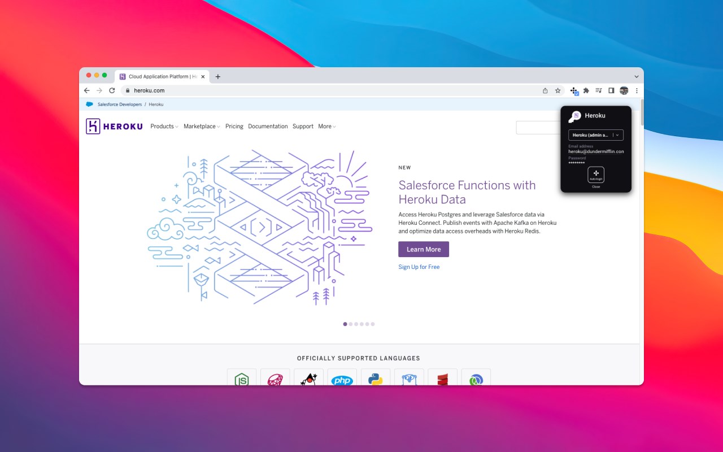Viewport: 723px width, 452px height.
Task: Click the Salesforce Functions with Heroku Data heading
Action: pyautogui.click(x=467, y=192)
